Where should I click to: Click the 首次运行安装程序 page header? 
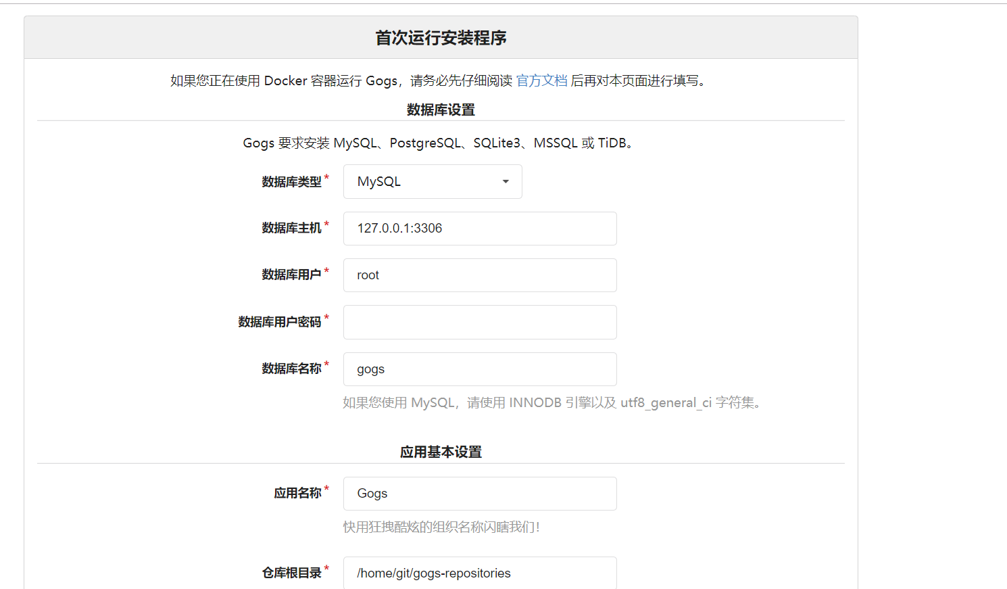click(441, 38)
